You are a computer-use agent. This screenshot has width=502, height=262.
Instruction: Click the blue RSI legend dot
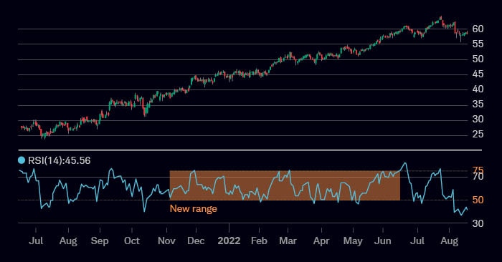pyautogui.click(x=22, y=160)
